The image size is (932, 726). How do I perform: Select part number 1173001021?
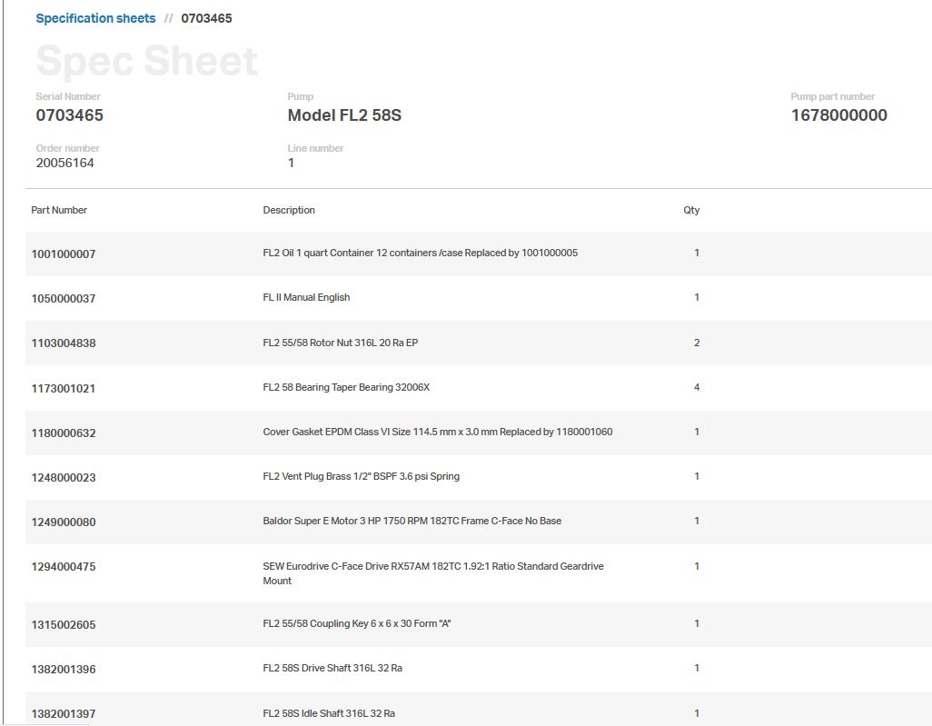click(x=64, y=389)
